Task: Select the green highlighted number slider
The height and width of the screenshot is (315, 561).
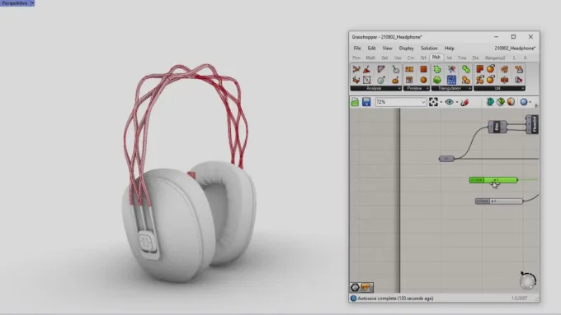Action: tap(493, 180)
